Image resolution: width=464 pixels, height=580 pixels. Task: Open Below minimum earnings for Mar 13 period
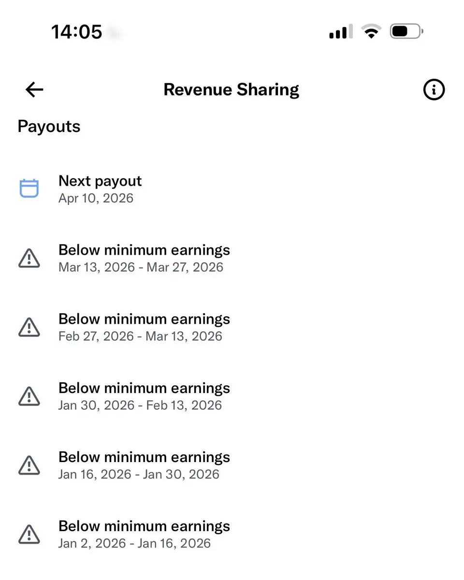(x=144, y=250)
